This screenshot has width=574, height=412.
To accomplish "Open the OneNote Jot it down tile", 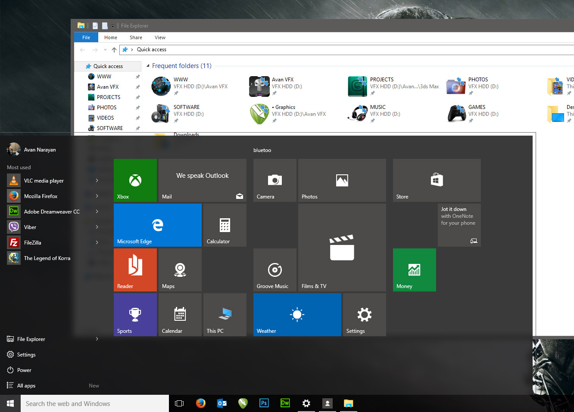I will click(459, 225).
